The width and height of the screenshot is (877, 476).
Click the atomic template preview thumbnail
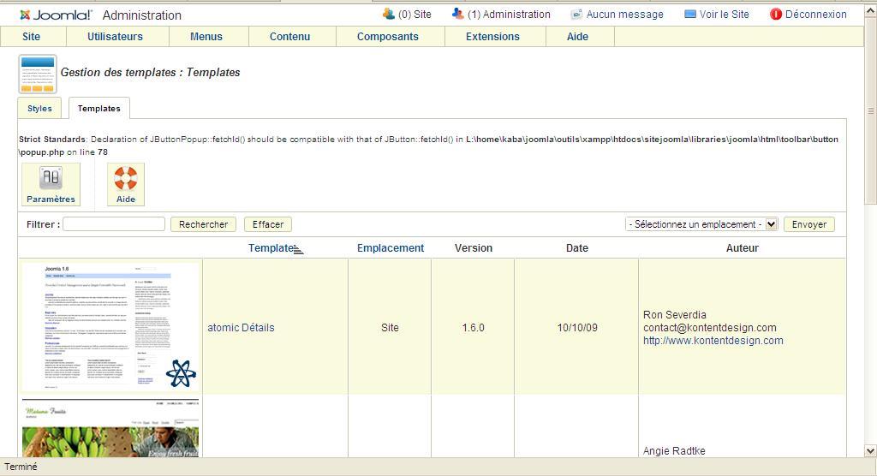tap(110, 327)
